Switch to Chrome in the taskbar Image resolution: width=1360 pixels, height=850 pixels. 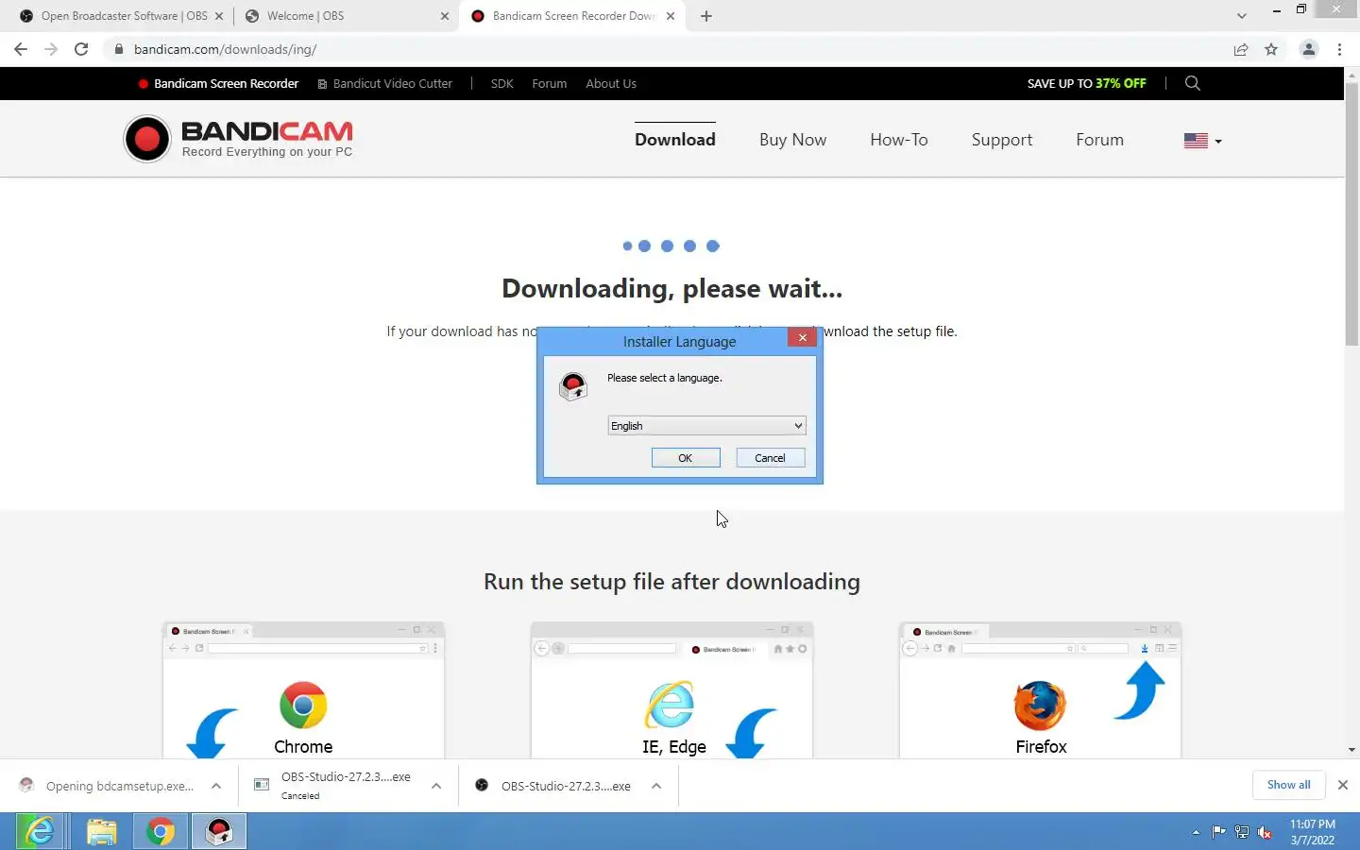[161, 831]
